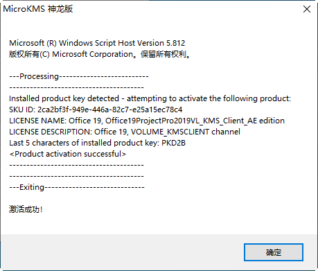Click the MicroKMS 神龙版 title text
Viewport: 318px width, 271px height.
pos(38,9)
